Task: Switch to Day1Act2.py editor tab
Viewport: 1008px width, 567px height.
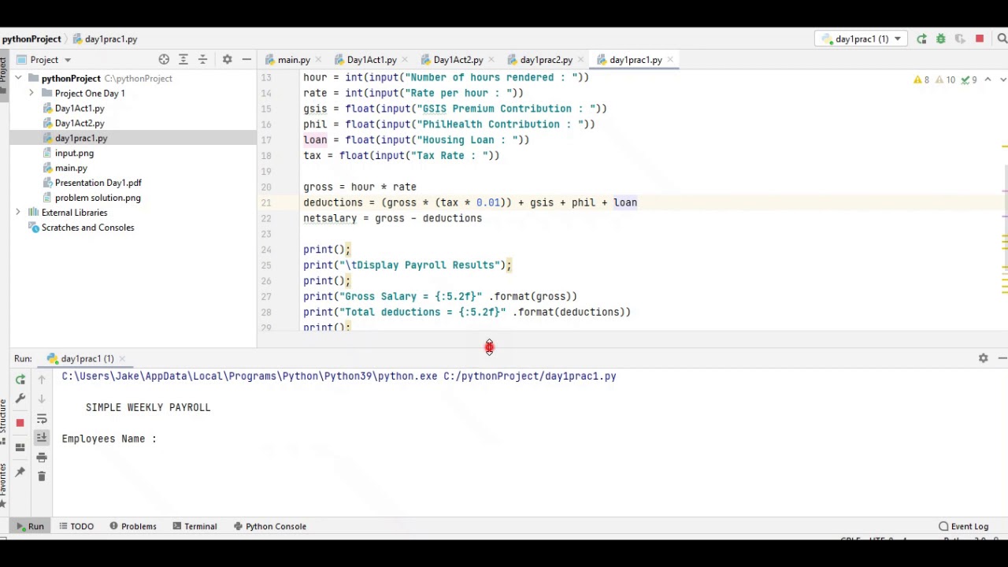Action: pyautogui.click(x=458, y=60)
